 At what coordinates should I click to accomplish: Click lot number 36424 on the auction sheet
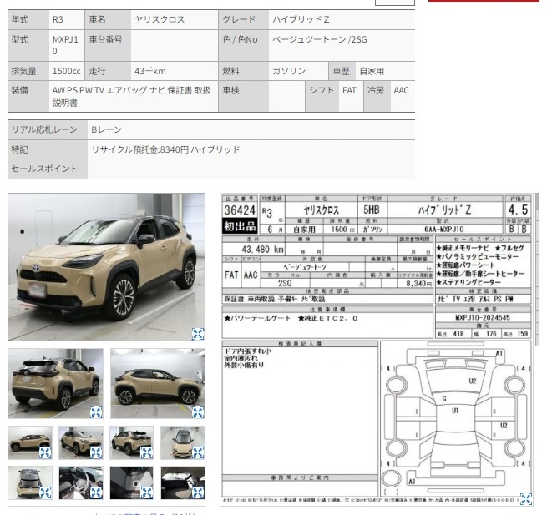(x=240, y=210)
